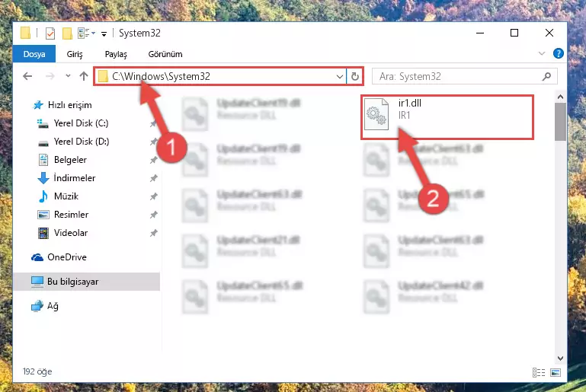Open İndirmeler folder in sidebar
586x392 pixels.
(x=75, y=178)
